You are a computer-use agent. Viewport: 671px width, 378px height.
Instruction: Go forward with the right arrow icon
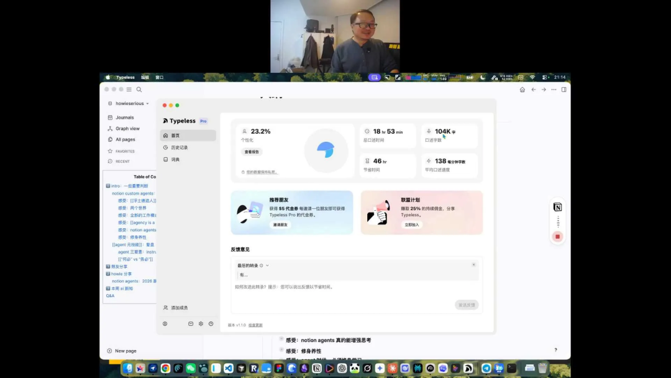click(544, 90)
